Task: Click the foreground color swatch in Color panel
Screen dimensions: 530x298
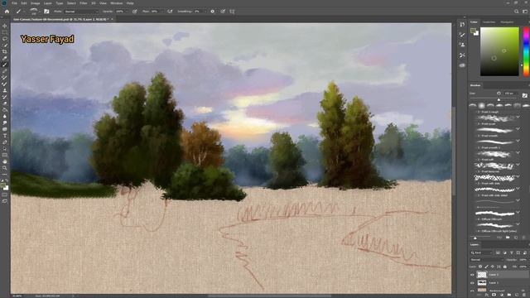Action: coord(473,31)
